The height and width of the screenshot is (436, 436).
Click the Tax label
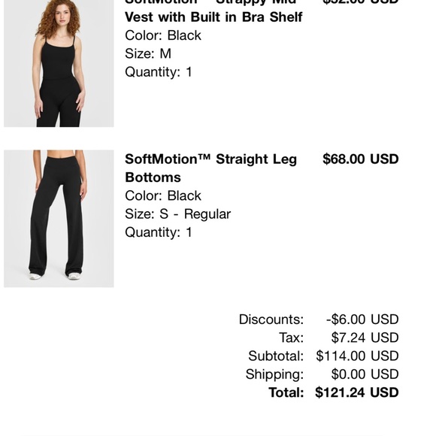tap(292, 338)
